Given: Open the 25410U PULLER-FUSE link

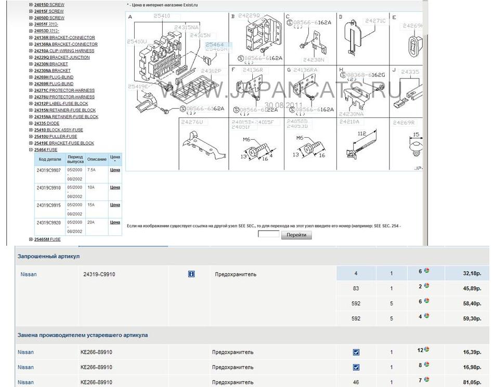Looking at the screenshot, I should (56, 137).
